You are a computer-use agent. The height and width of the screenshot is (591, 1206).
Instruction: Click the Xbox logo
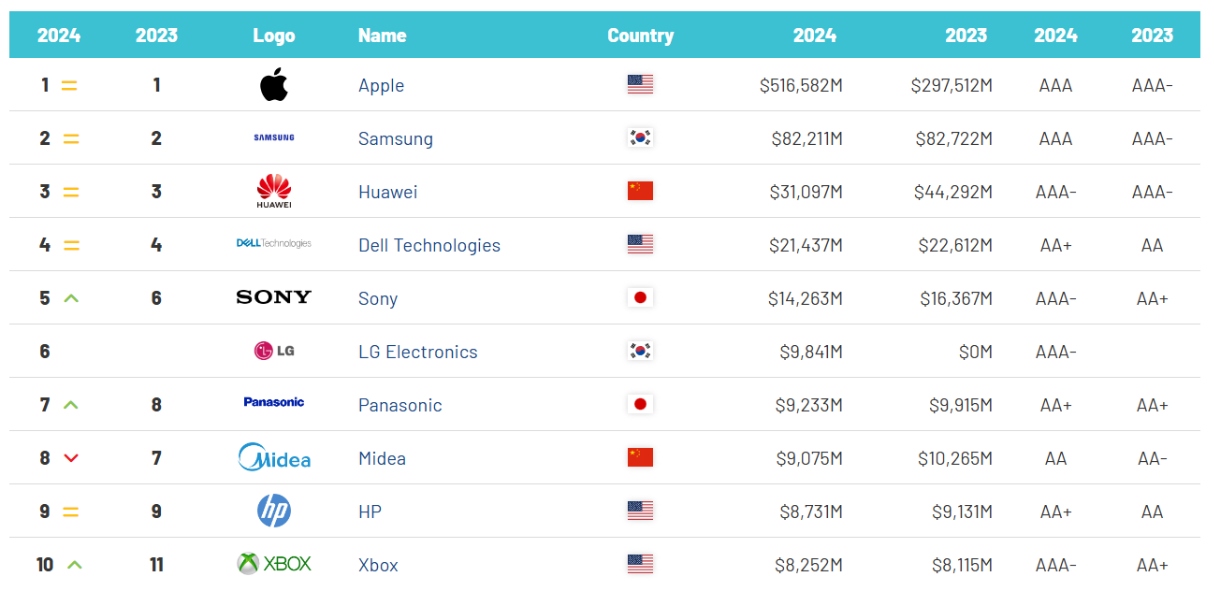pos(273,564)
